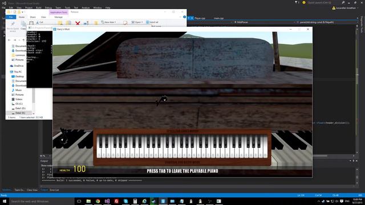Switch to the Team Explorer panel tab
365x205 pixels.
19,190
